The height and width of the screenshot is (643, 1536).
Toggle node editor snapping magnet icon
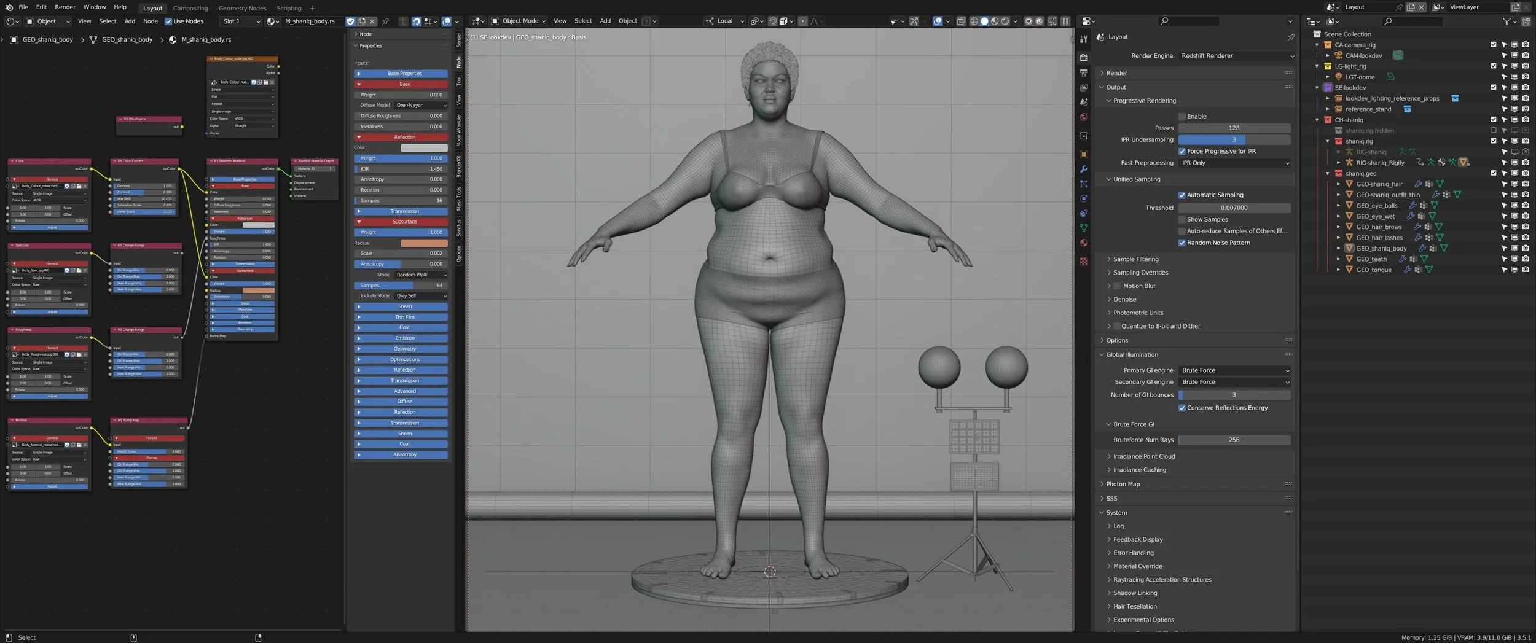pyautogui.click(x=416, y=21)
